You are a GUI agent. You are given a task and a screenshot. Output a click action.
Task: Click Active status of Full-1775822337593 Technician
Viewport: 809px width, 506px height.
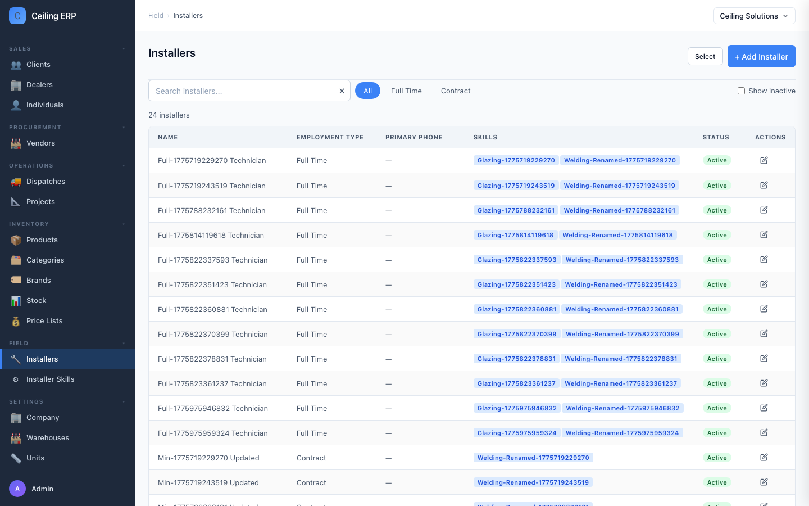pyautogui.click(x=717, y=260)
